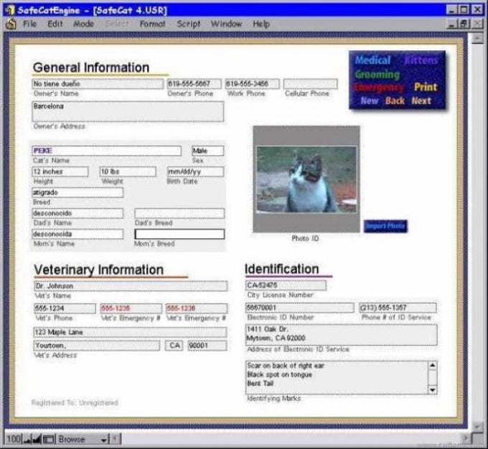Open the Emergency section
Screen dimensions: 488x449
click(378, 88)
